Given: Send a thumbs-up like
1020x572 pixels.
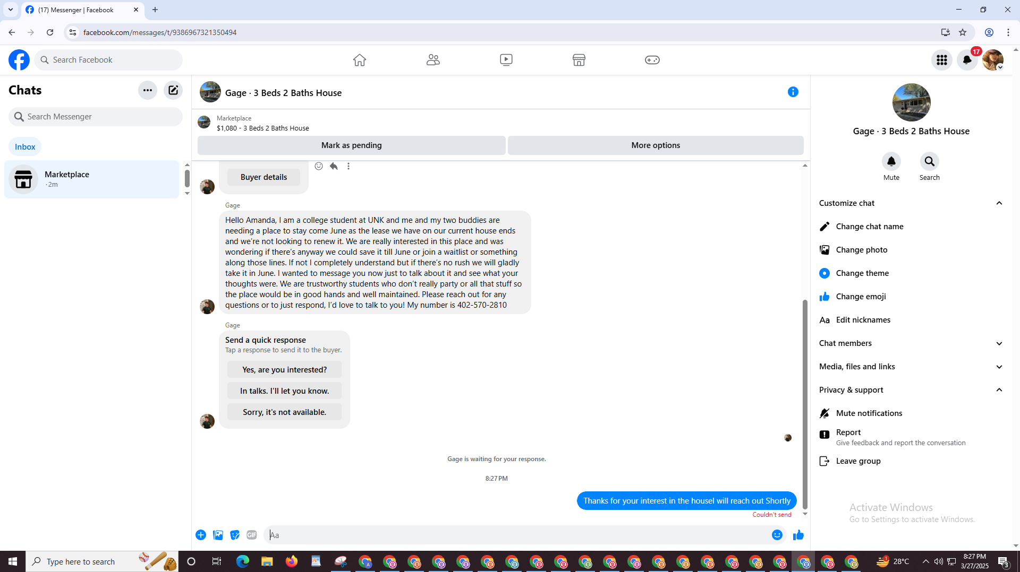Looking at the screenshot, I should [x=798, y=535].
